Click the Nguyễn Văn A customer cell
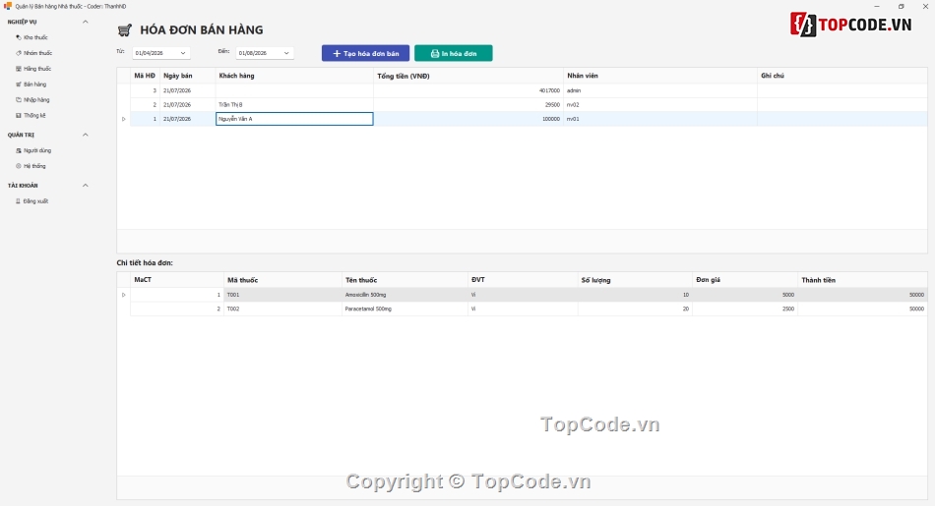Screen dimensions: 935x506 coord(294,119)
